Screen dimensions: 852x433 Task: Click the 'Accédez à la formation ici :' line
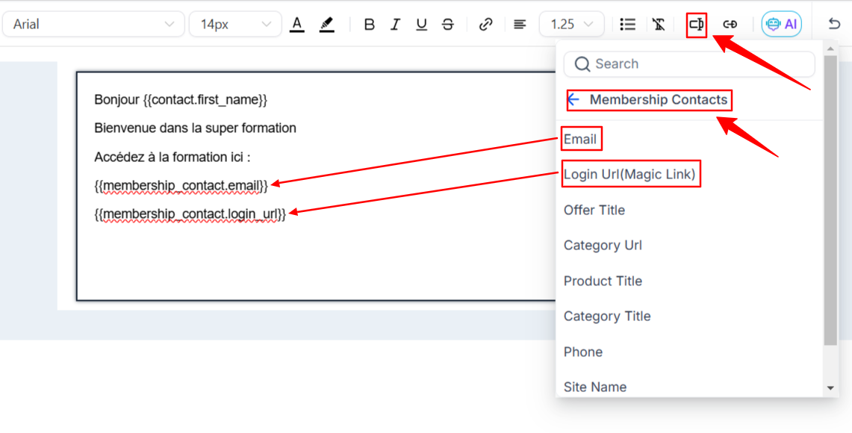click(172, 158)
